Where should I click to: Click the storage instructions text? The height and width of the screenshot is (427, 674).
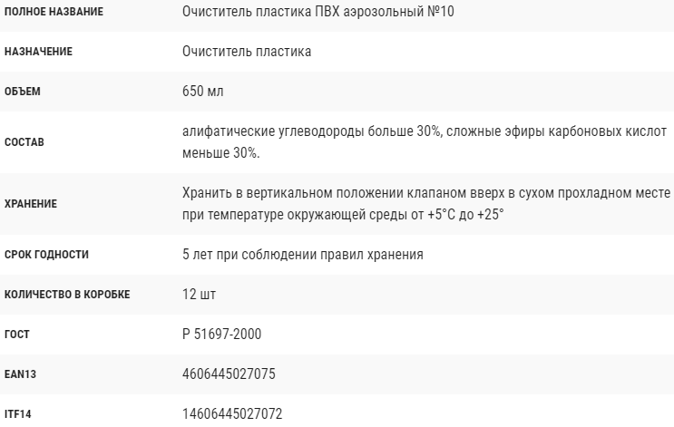(426, 204)
